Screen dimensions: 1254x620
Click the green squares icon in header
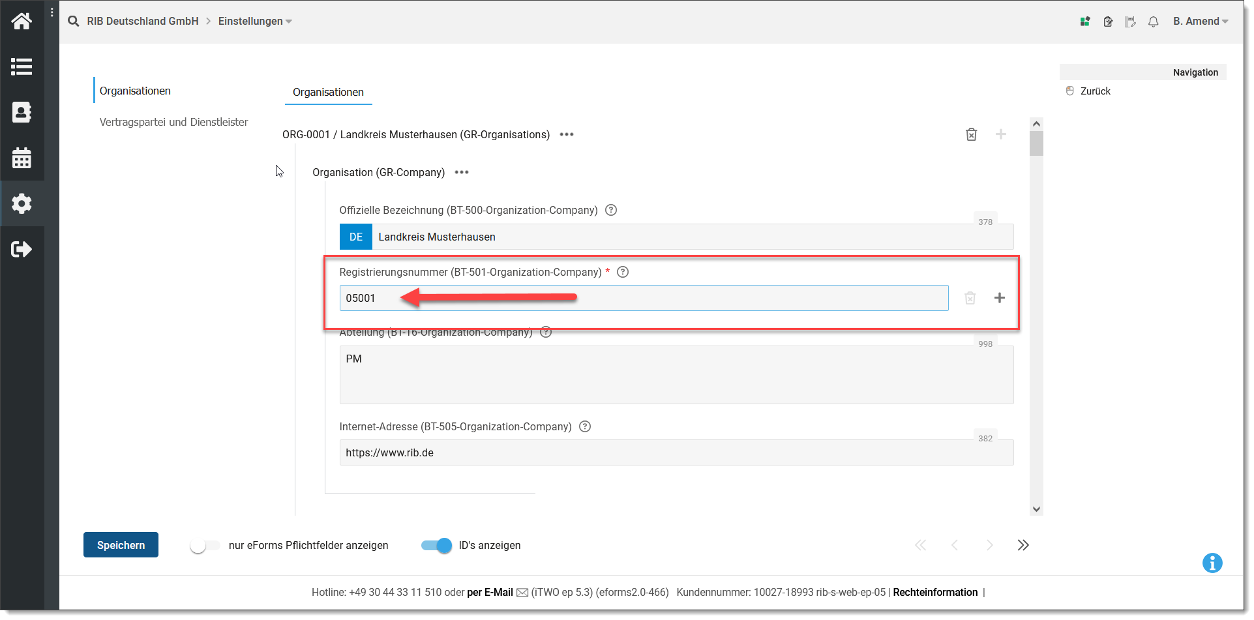click(x=1085, y=22)
